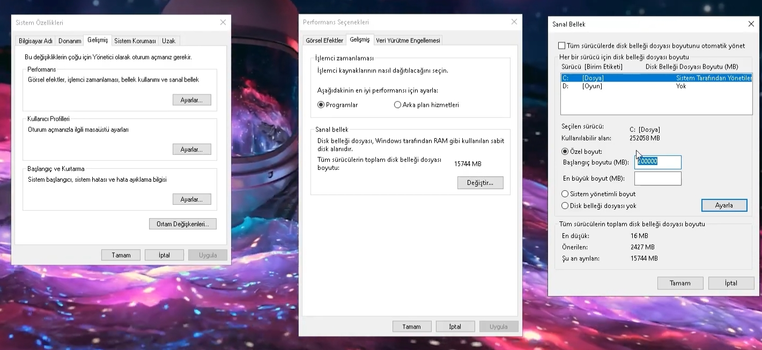Click Tamam in Performans Seçenekleri
Screen dimensions: 762x350
[412, 326]
